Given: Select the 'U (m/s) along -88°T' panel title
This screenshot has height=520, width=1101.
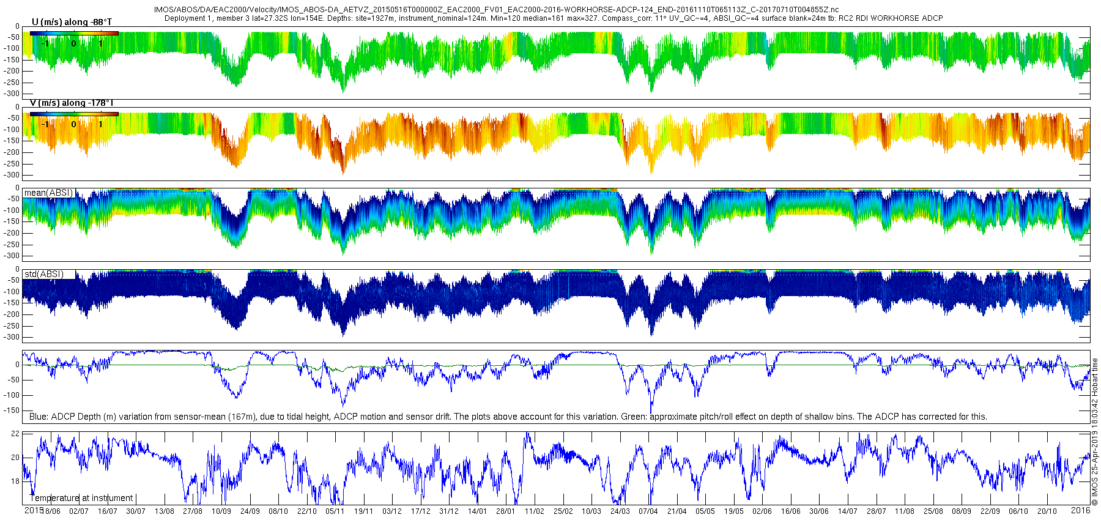Looking at the screenshot, I should [72, 22].
